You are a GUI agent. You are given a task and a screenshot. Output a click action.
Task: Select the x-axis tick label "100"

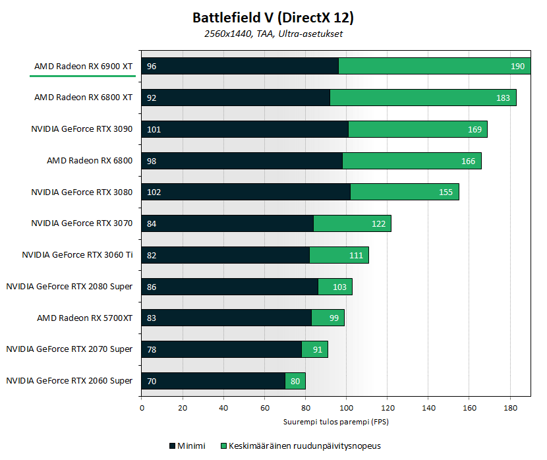click(347, 408)
